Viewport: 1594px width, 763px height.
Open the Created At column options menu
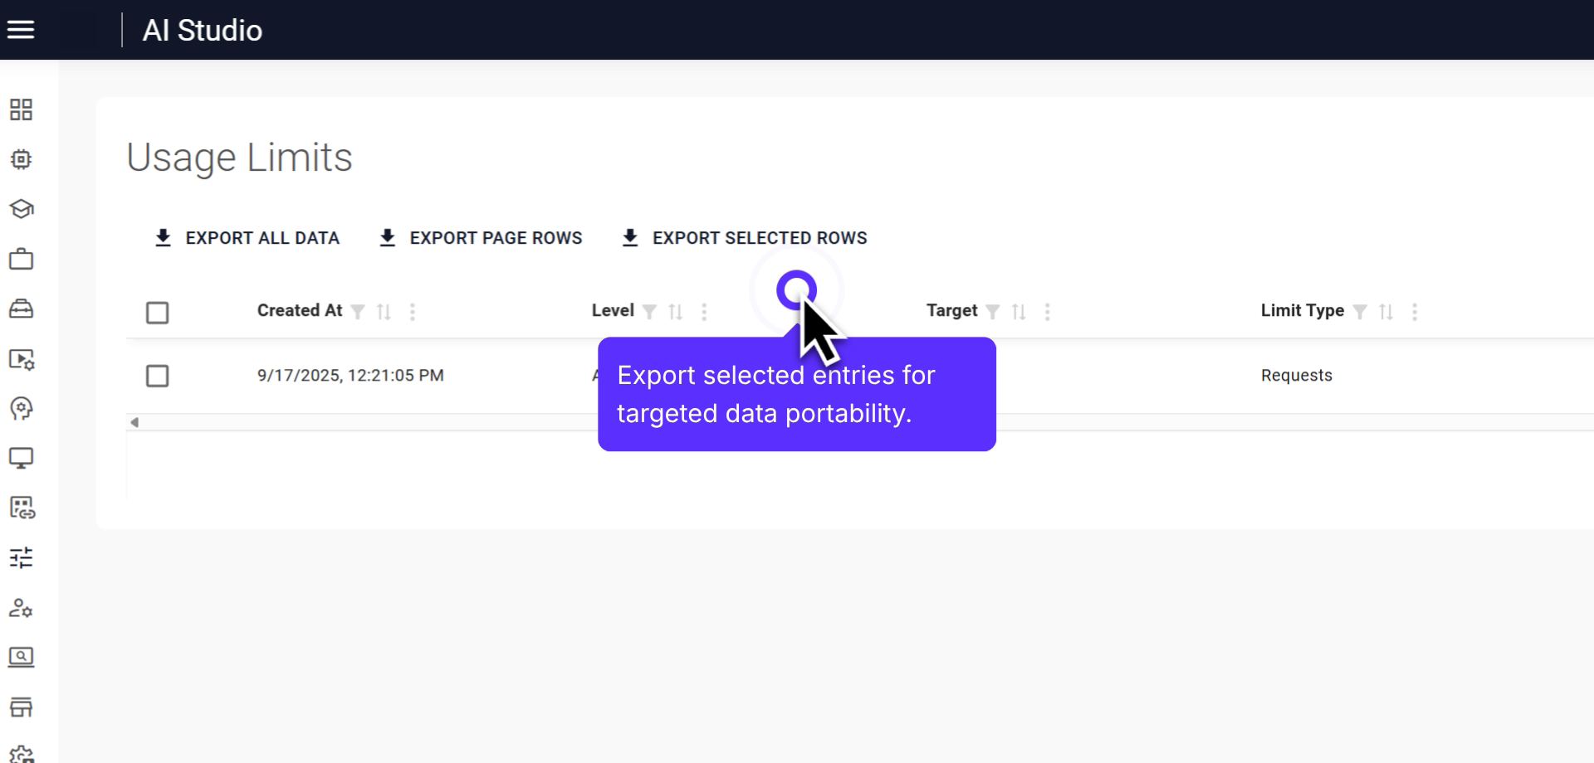click(413, 312)
